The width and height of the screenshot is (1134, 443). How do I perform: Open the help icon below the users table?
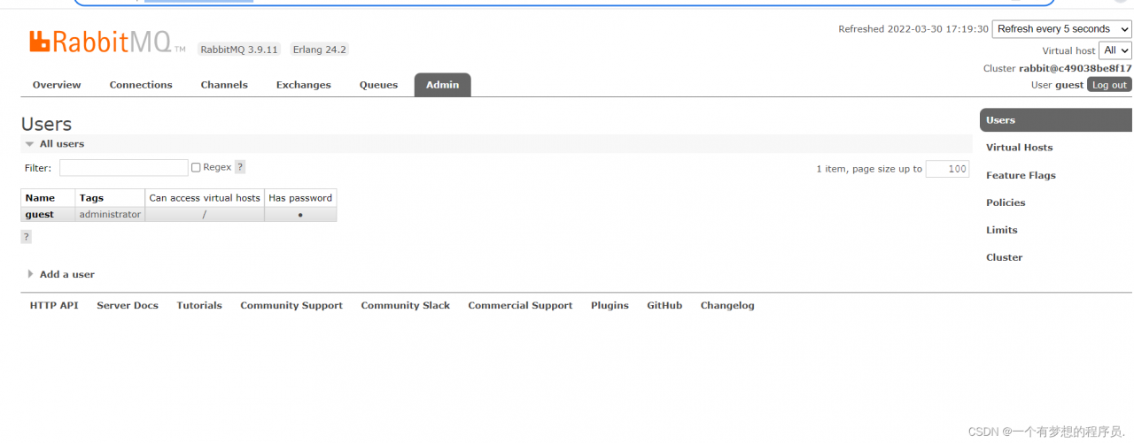click(27, 237)
